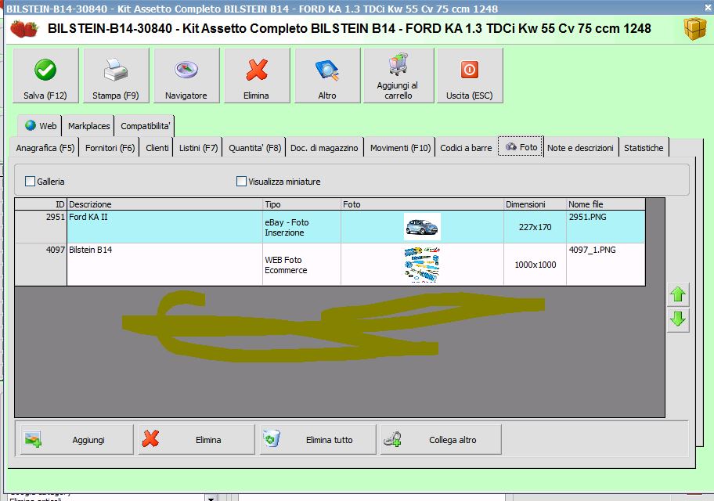Viewport: 714px width, 501px height.
Task: Switch to Anagrafica (F5) tab
Action: point(45,148)
